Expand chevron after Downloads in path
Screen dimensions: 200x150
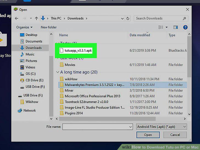[x=87, y=18]
